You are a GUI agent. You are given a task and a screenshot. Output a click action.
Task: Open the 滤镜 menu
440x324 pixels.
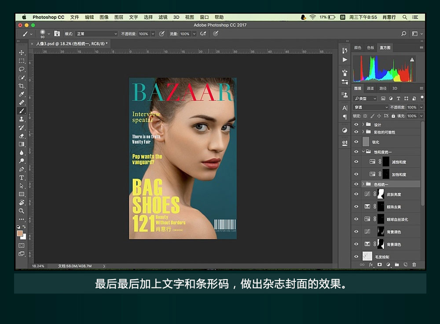(163, 17)
